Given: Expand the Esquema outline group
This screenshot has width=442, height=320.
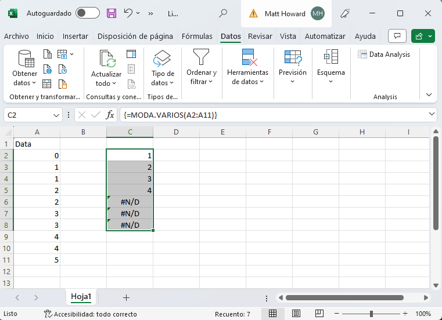Looking at the screenshot, I should click(x=330, y=72).
